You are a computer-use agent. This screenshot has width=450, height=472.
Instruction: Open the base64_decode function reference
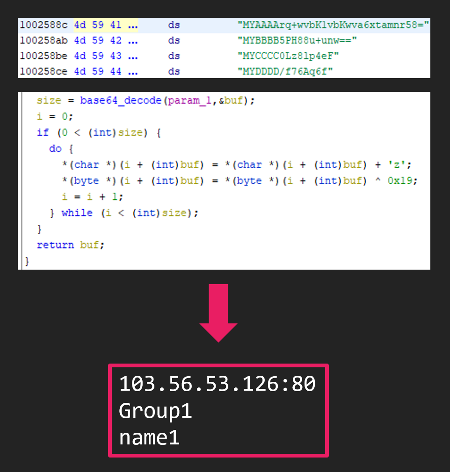coord(120,100)
